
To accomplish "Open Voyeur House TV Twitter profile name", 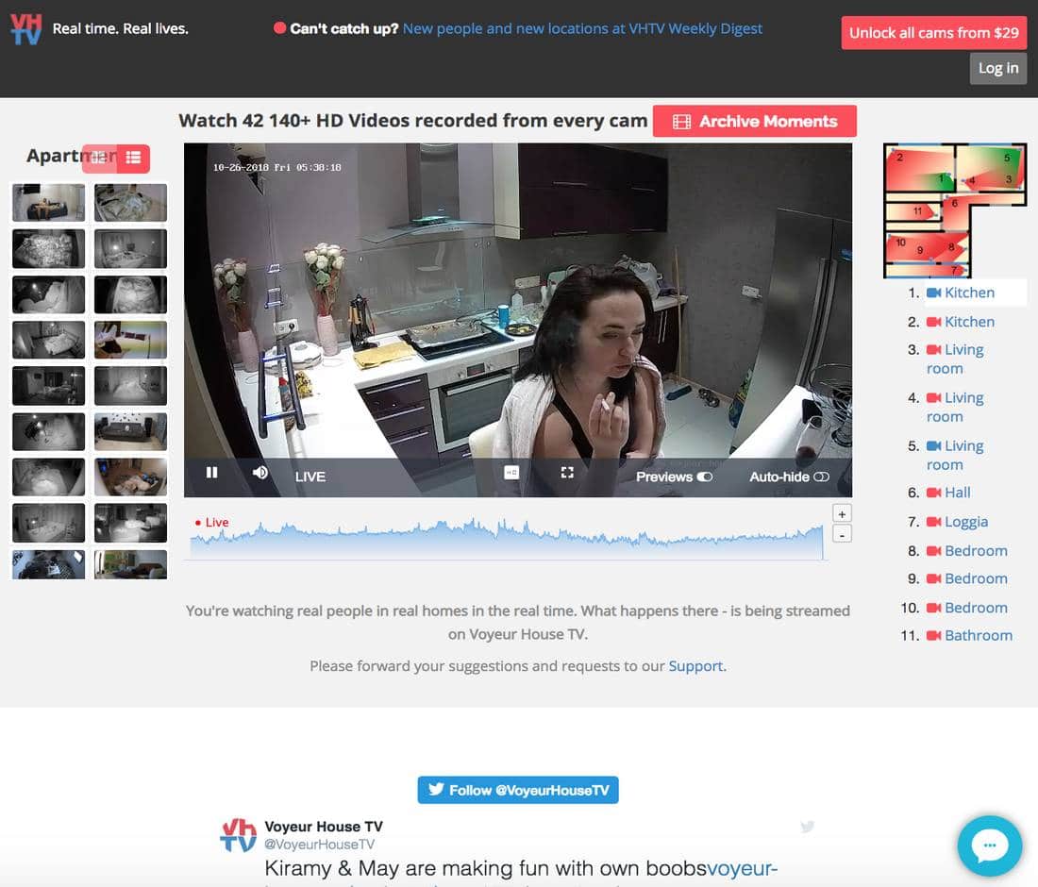I will [324, 827].
